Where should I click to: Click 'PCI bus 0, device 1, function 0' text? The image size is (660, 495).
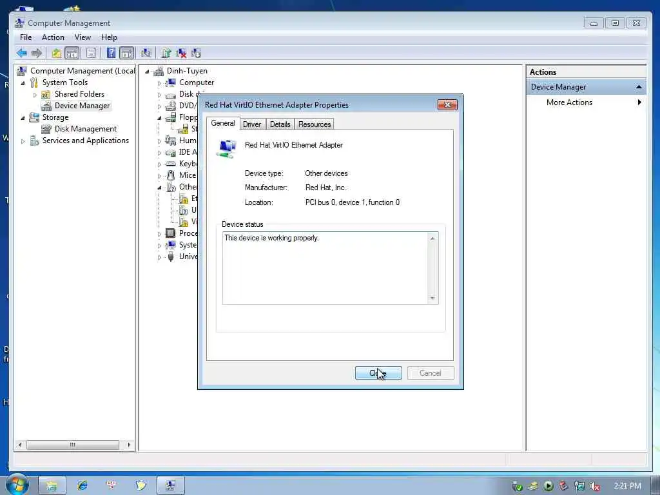[x=353, y=202]
